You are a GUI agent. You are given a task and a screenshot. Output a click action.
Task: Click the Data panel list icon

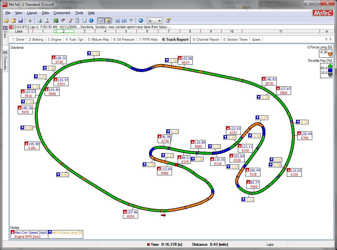[5, 28]
